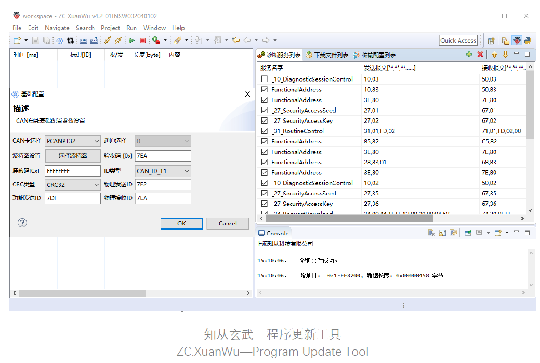This screenshot has height=363, width=540.
Task: Click the Clear Console icon
Action: [431, 233]
